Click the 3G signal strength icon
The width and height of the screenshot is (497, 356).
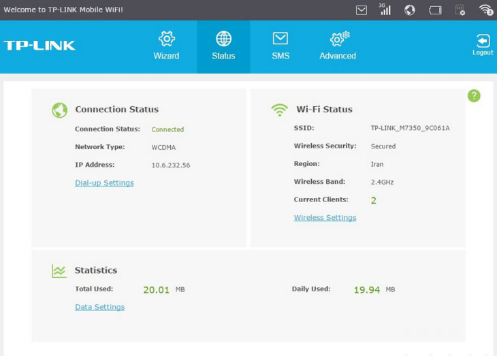coord(385,10)
